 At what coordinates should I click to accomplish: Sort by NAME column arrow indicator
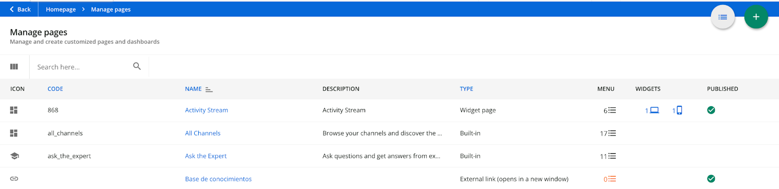pos(209,89)
